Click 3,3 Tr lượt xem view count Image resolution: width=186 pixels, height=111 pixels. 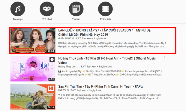pyautogui.click(x=88, y=67)
